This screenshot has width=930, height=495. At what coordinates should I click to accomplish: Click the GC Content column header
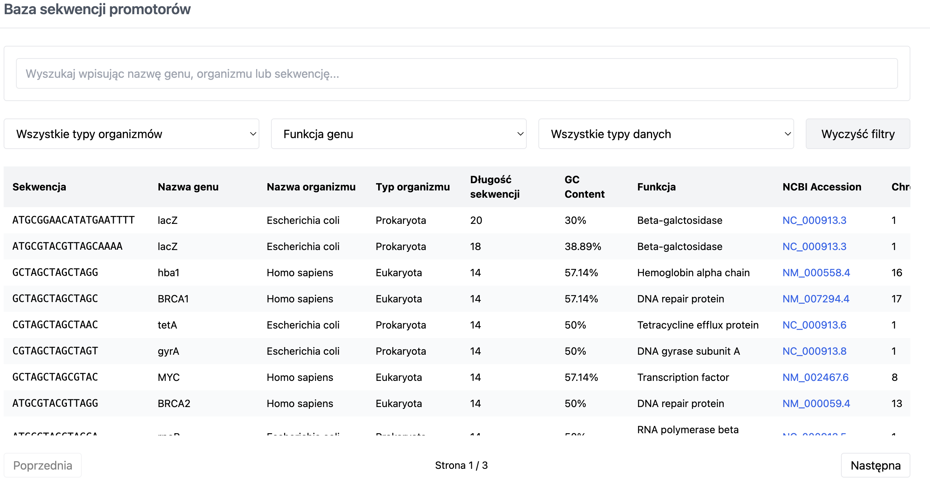click(x=585, y=187)
